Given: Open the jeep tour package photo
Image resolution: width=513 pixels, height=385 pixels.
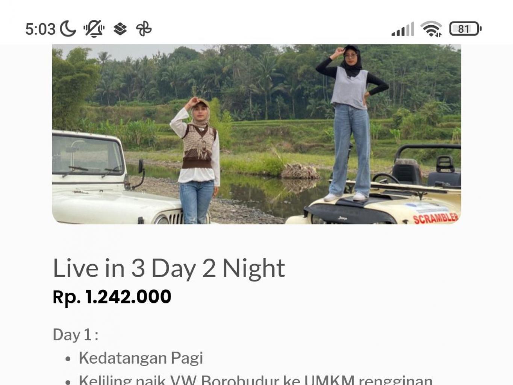Looking at the screenshot, I should click(257, 134).
